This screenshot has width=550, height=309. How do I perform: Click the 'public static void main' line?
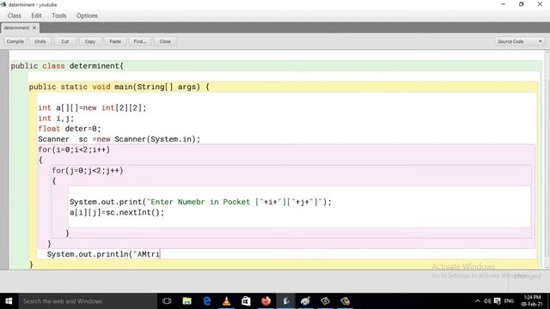click(x=119, y=87)
